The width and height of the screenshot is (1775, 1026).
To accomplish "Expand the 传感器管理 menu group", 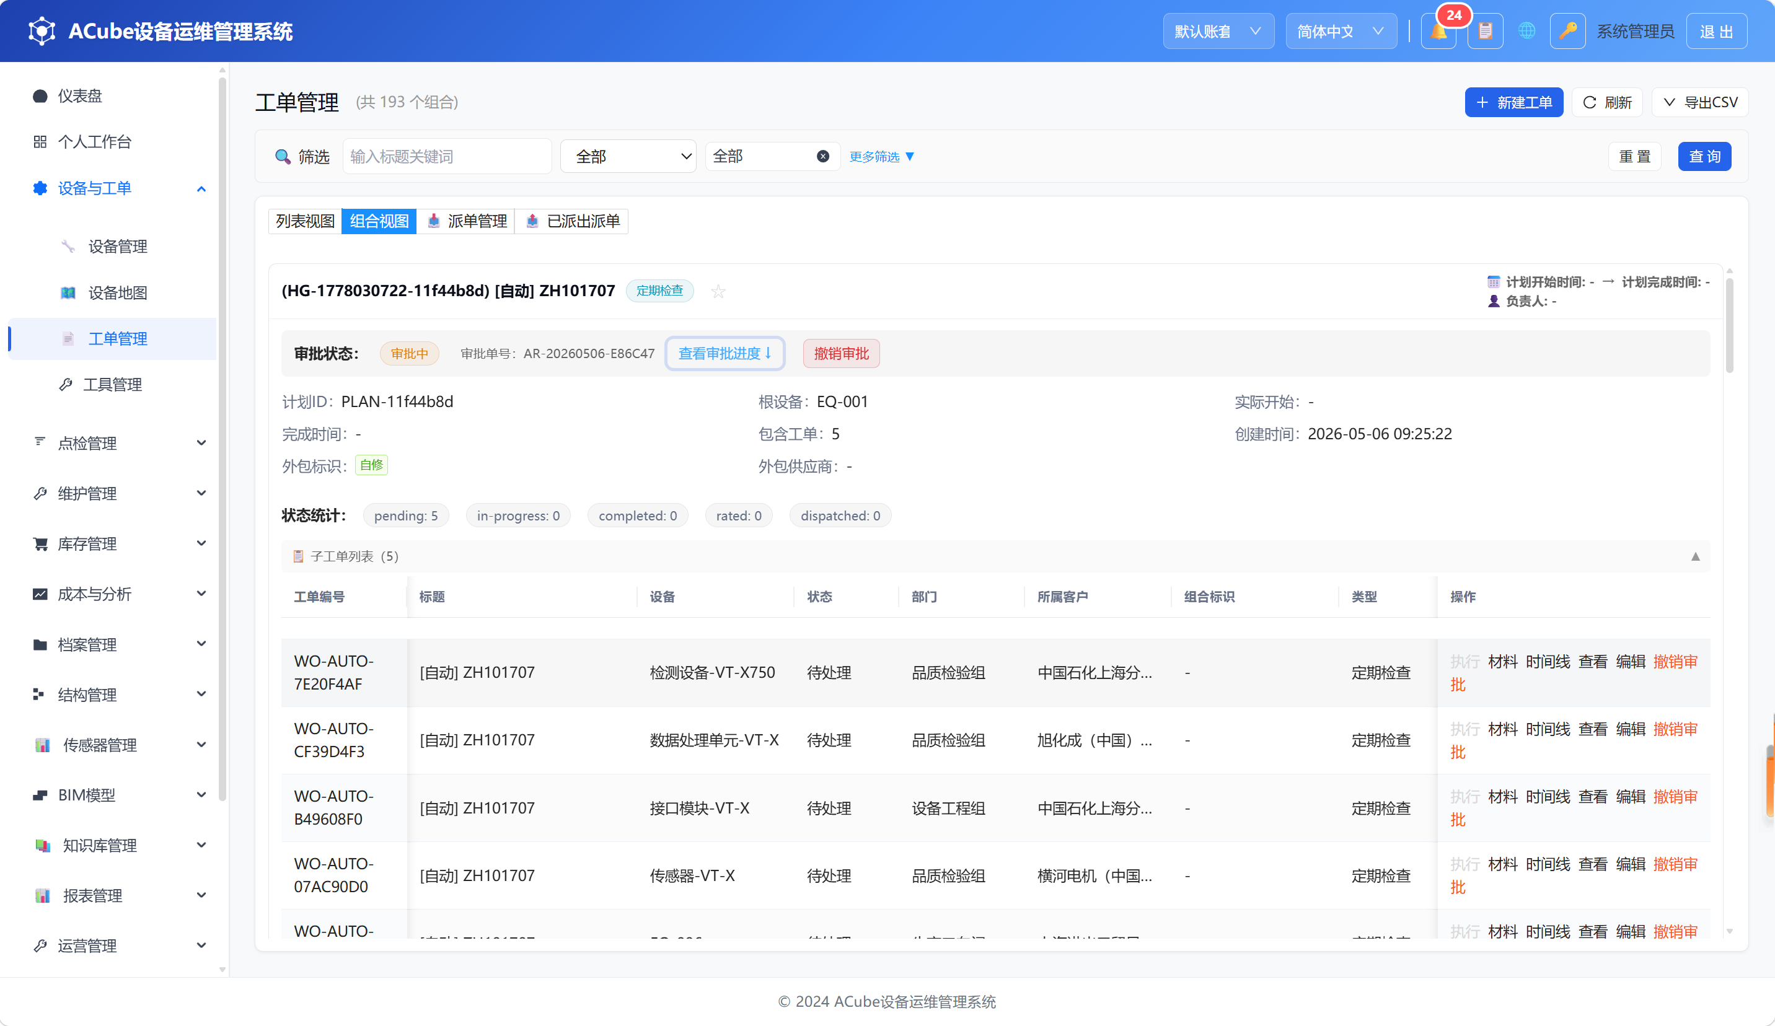I will click(113, 745).
